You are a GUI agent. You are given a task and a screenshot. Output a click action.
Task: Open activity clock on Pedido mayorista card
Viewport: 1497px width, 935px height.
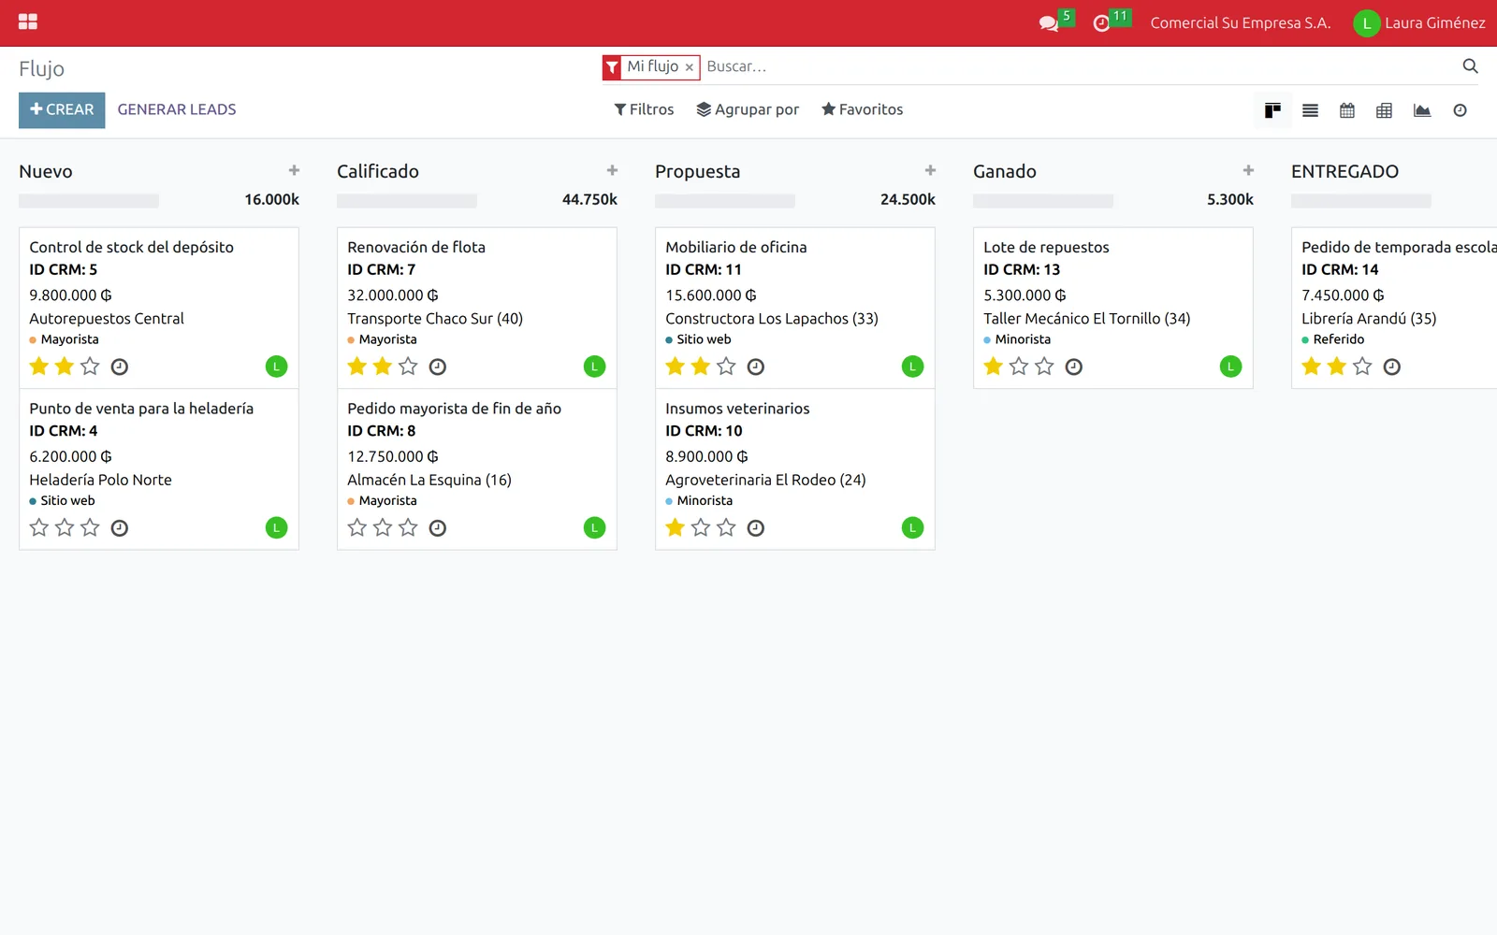(x=437, y=528)
